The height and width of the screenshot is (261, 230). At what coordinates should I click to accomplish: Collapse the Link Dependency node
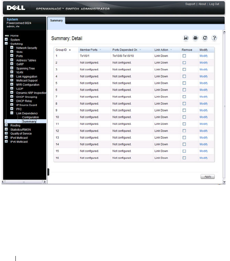pos(11,113)
